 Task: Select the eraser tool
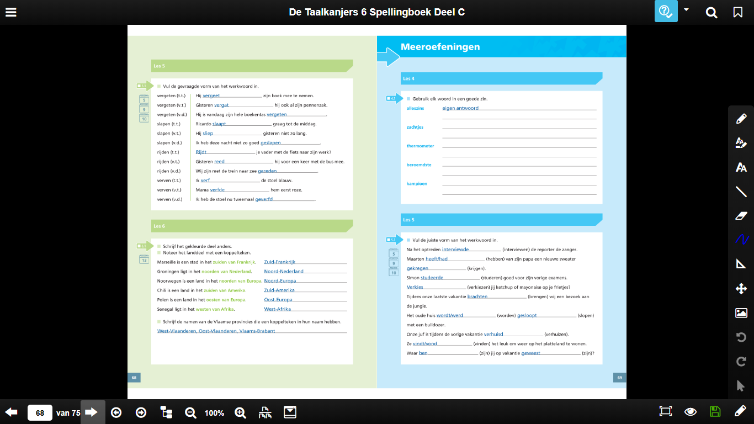point(741,216)
